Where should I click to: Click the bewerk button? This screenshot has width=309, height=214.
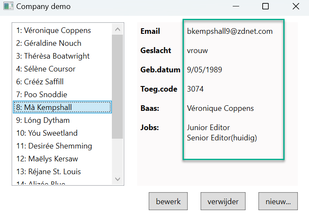pos(168,201)
